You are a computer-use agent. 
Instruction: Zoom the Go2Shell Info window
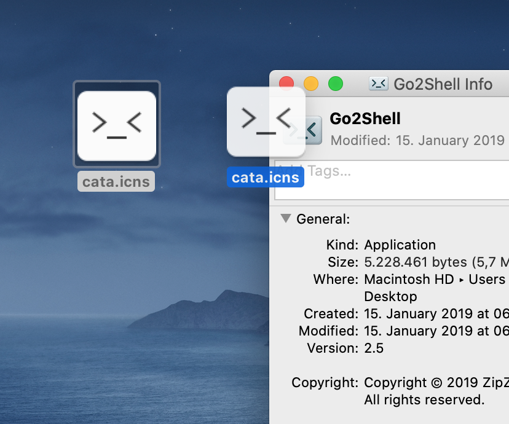pyautogui.click(x=336, y=84)
